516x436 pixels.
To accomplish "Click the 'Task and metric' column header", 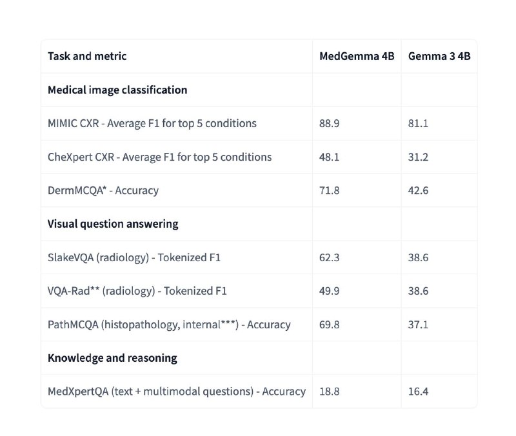I will coord(87,56).
